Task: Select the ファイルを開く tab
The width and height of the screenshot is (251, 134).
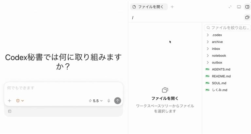Action: point(149,7)
